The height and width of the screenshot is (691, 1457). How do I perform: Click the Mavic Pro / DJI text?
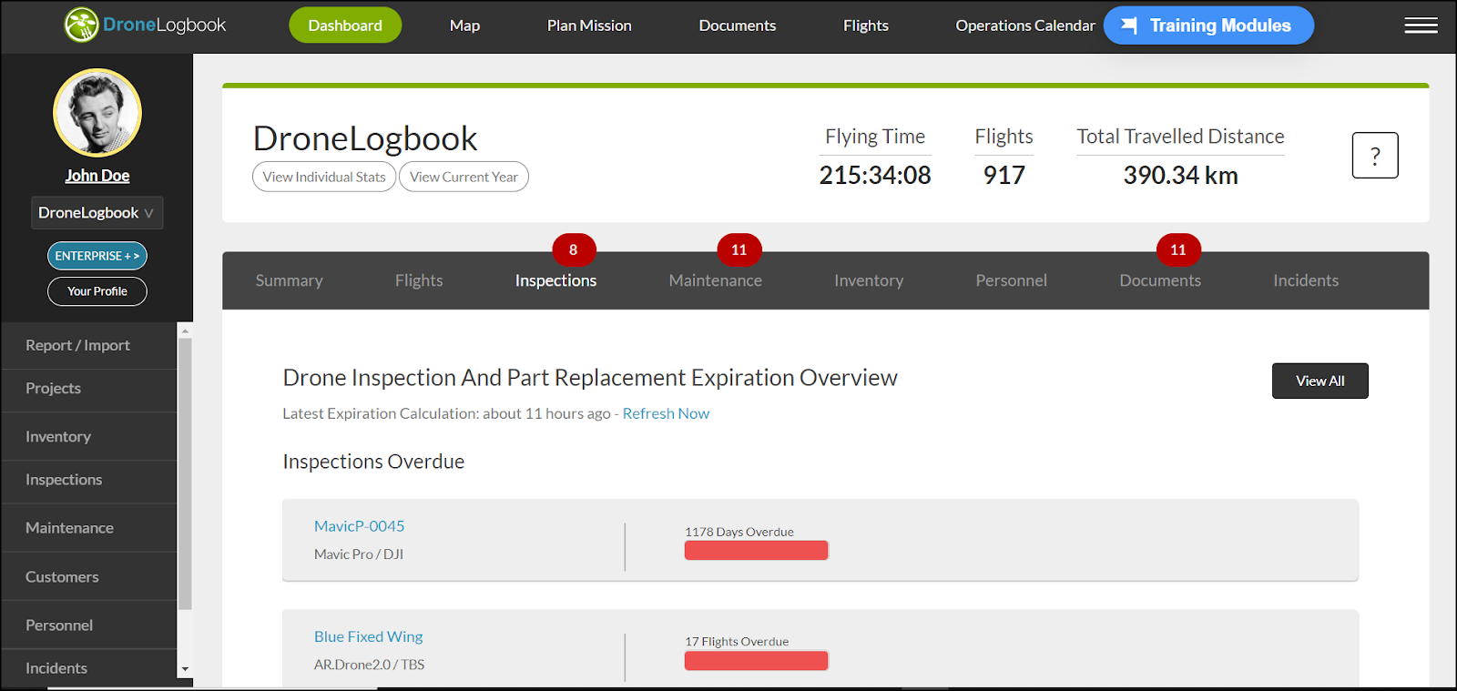click(359, 554)
